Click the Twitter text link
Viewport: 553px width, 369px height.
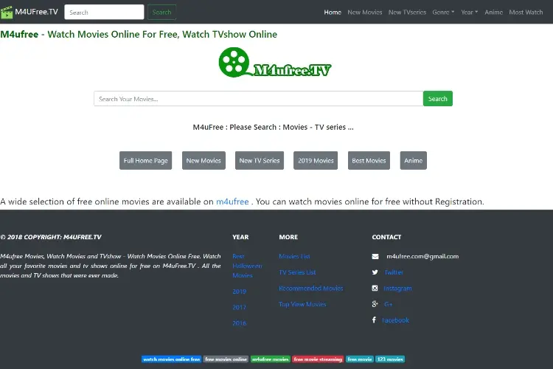pyautogui.click(x=394, y=272)
